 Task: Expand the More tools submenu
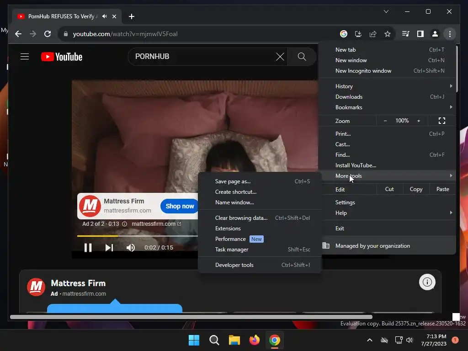click(387, 176)
